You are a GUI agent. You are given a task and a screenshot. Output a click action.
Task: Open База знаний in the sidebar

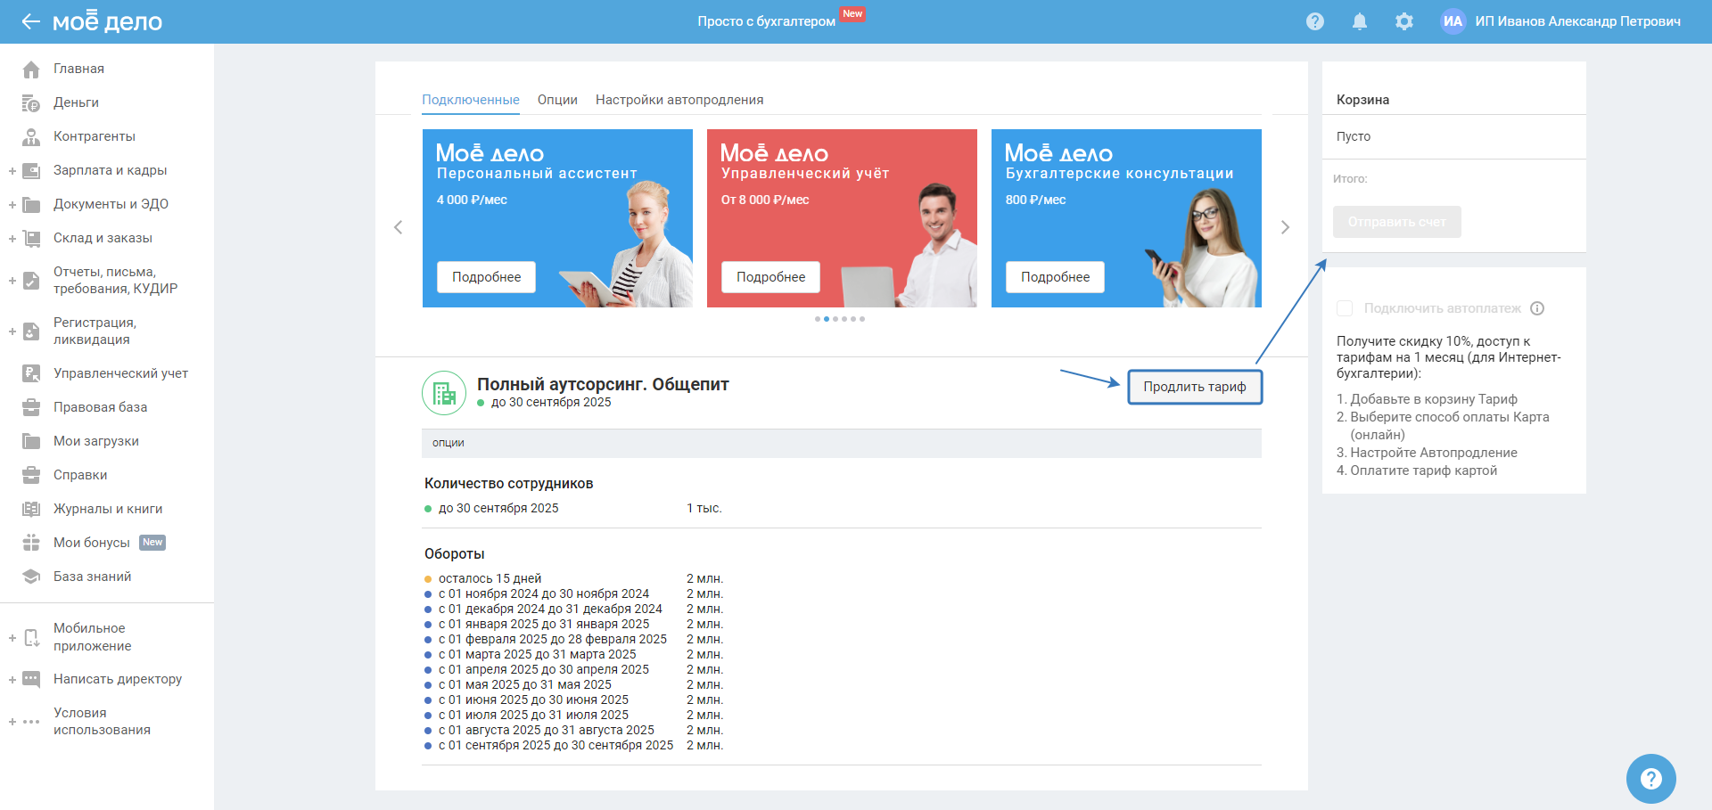[x=93, y=577]
